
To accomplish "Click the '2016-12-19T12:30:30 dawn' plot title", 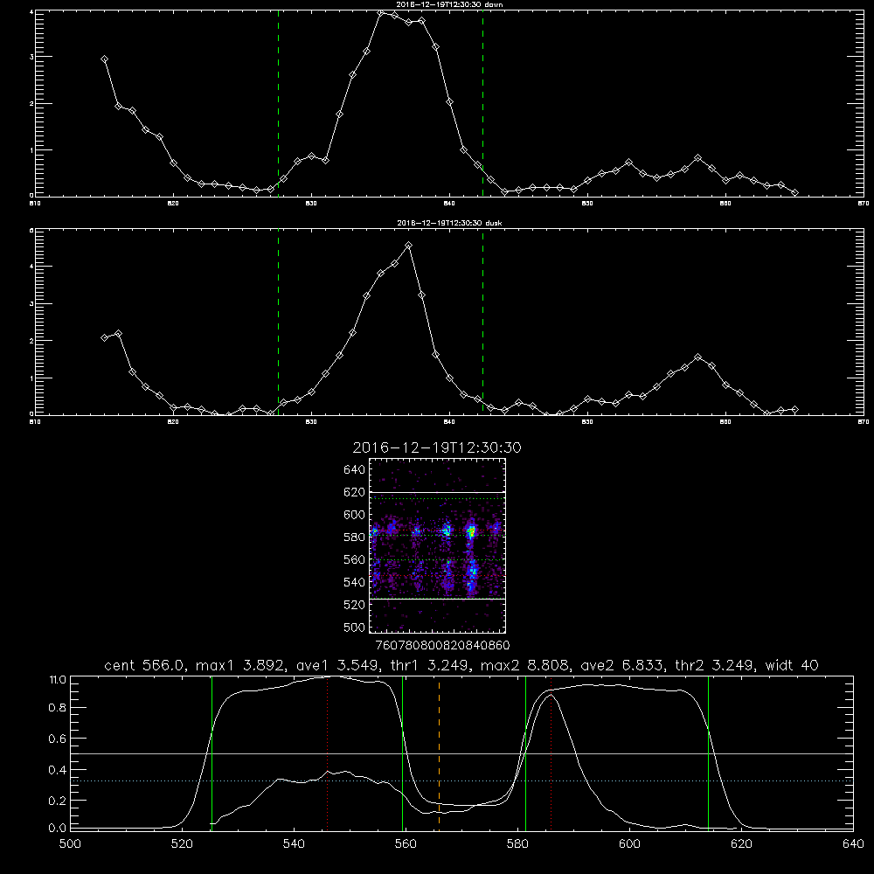I will 449,4.
